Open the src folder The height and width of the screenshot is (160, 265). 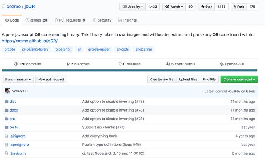point(12,119)
